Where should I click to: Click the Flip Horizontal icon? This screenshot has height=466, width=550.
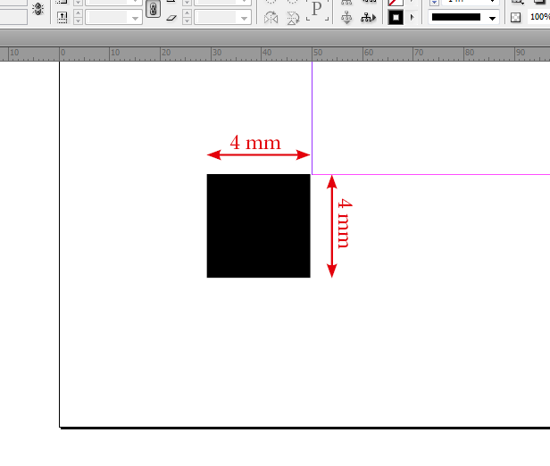click(x=271, y=18)
